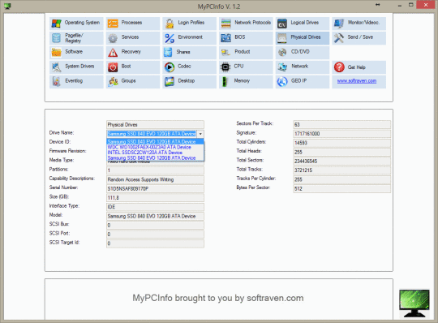Image resolution: width=438 pixels, height=323 pixels.
Task: Select the WDC WD1002FAEX ATA Device entry
Action: coord(155,147)
